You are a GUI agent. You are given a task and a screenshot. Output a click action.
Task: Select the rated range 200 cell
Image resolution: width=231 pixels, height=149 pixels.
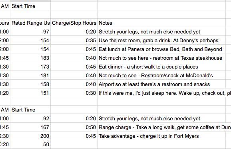pyautogui.click(x=30, y=136)
